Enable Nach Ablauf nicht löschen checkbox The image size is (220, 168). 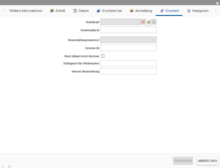point(103,56)
